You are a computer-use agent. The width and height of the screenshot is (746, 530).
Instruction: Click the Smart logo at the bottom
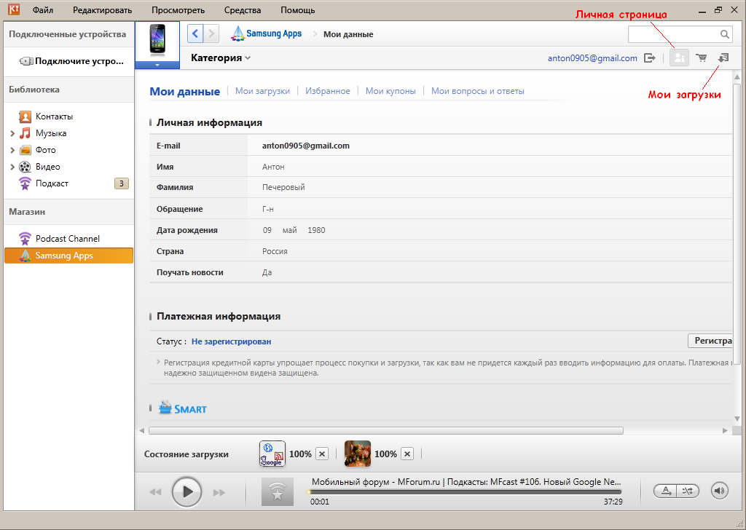pos(183,408)
